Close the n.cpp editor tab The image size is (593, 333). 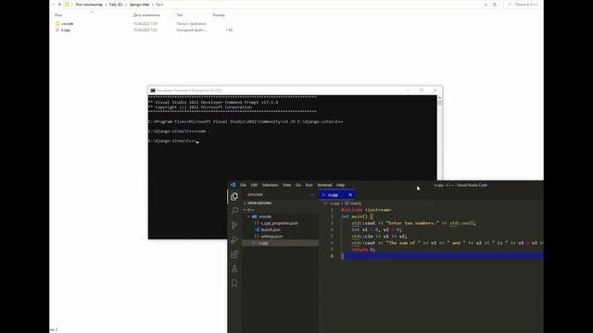coord(350,195)
